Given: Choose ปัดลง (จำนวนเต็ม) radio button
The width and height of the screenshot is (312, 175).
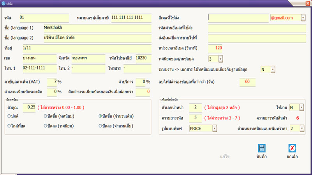Looking at the screenshot, I should tap(100, 126).
